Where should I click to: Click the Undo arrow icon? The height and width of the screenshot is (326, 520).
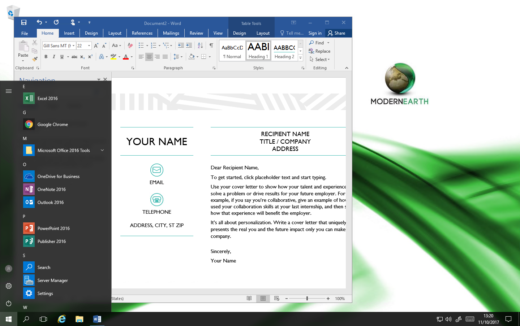pyautogui.click(x=39, y=22)
